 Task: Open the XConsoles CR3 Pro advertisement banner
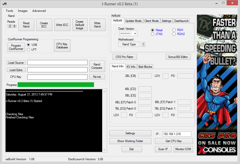pyautogui.click(x=217, y=85)
